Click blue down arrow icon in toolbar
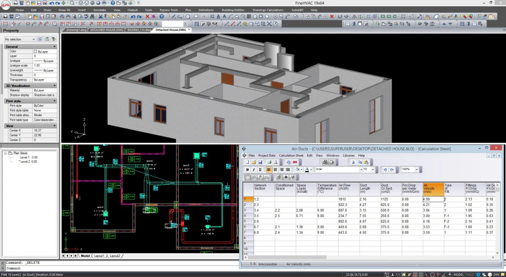 pyautogui.click(x=451, y=24)
